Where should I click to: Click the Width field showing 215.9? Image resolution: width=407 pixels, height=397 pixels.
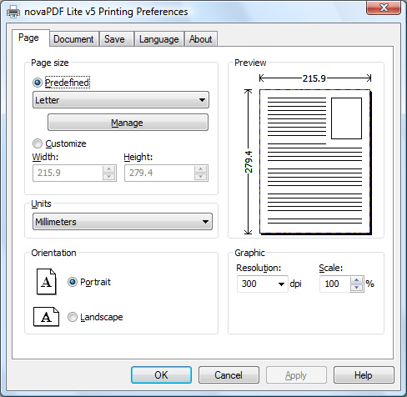[x=68, y=173]
